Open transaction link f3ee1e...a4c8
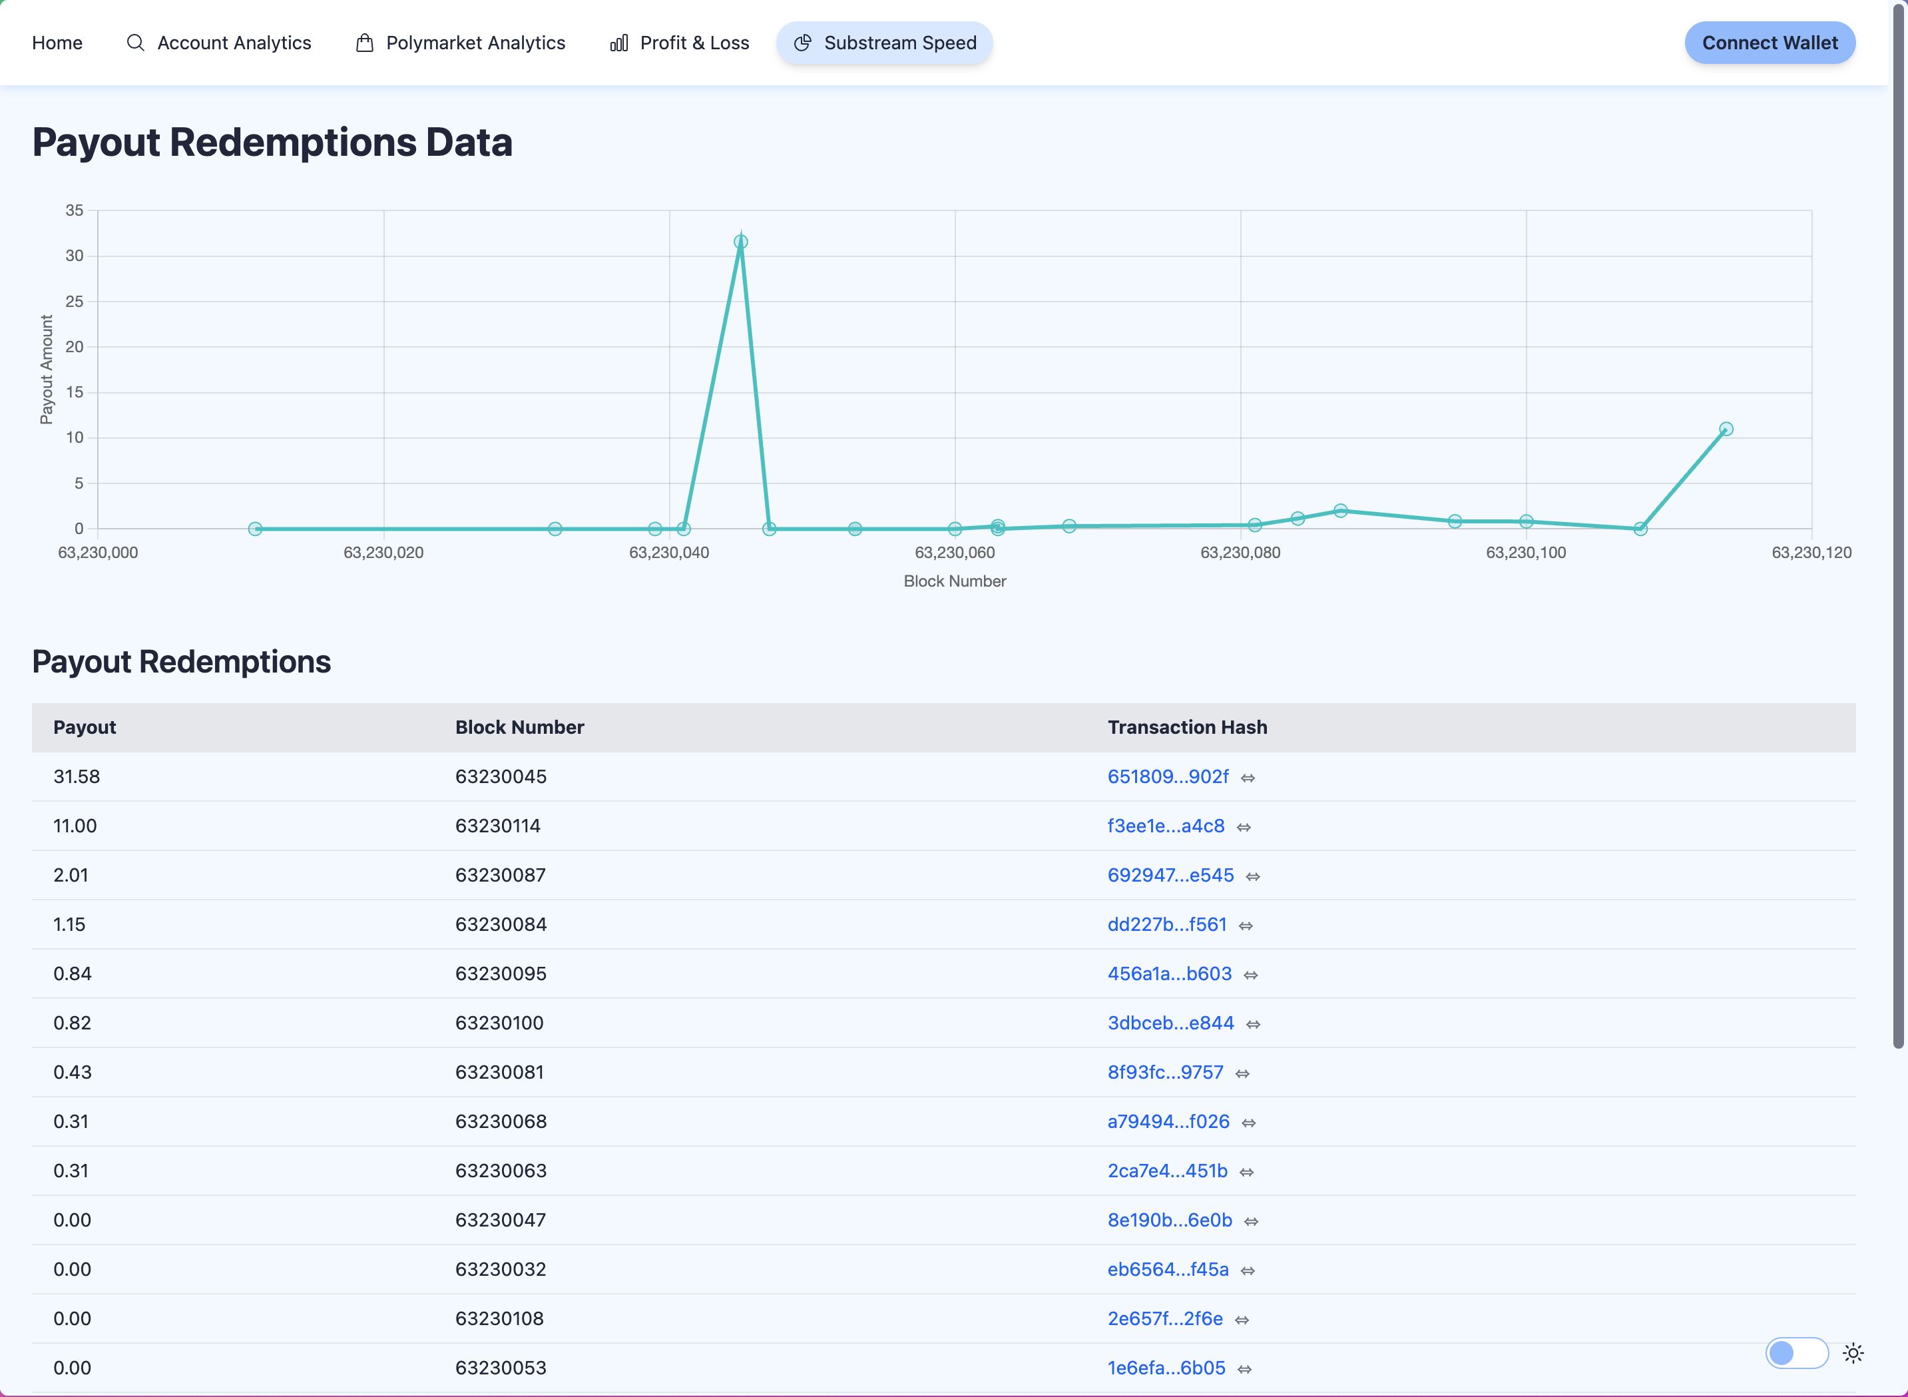1908x1397 pixels. (x=1166, y=825)
